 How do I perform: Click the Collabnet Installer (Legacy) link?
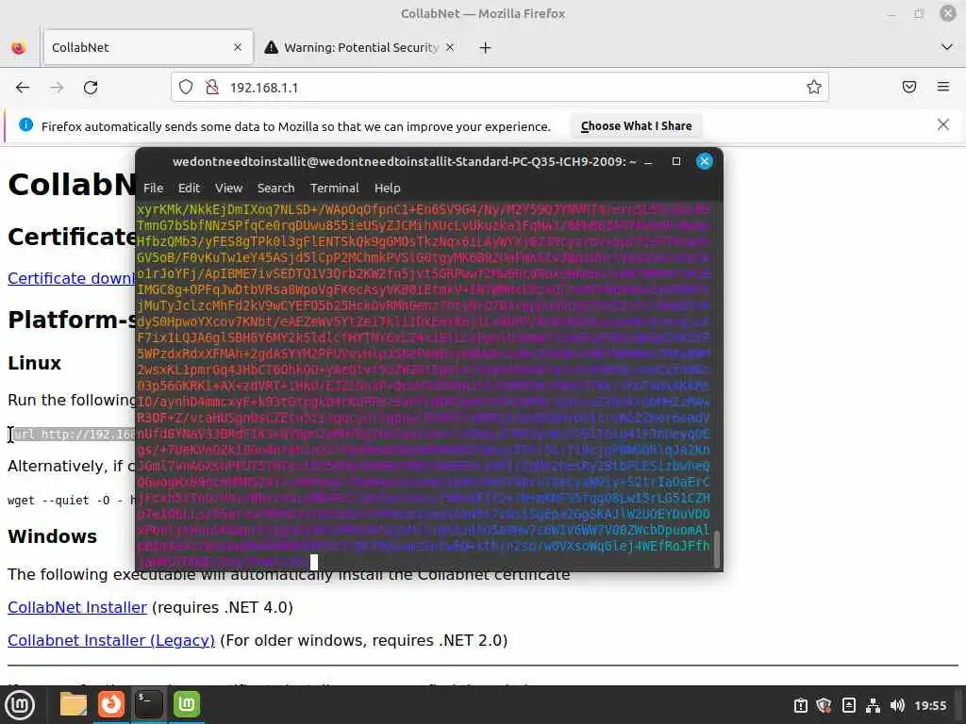(111, 641)
